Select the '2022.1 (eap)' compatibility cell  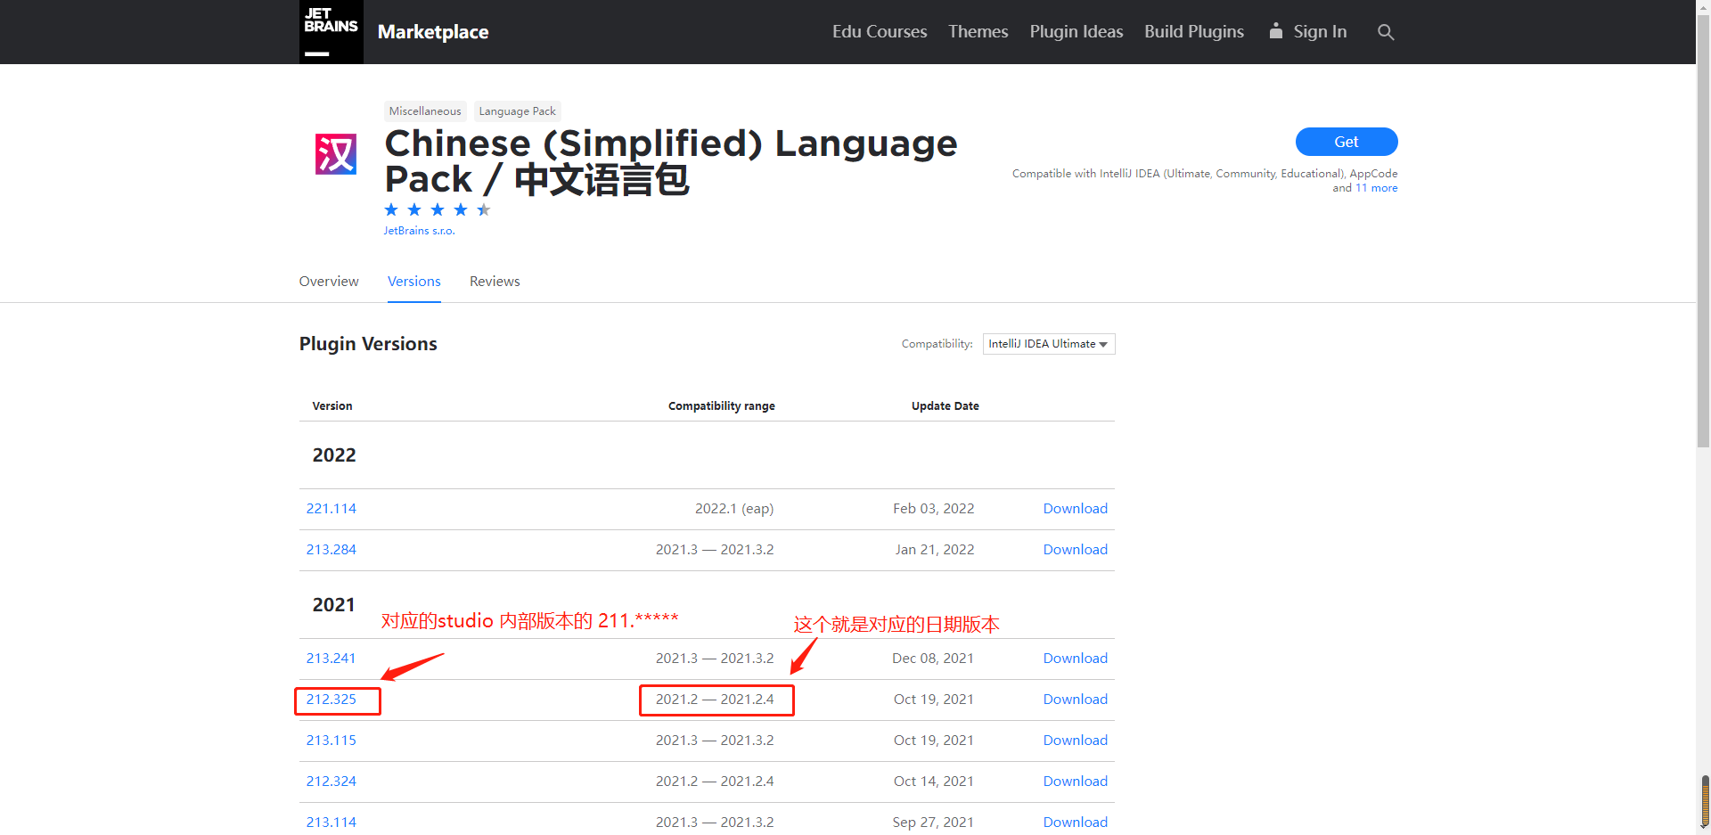pos(734,509)
